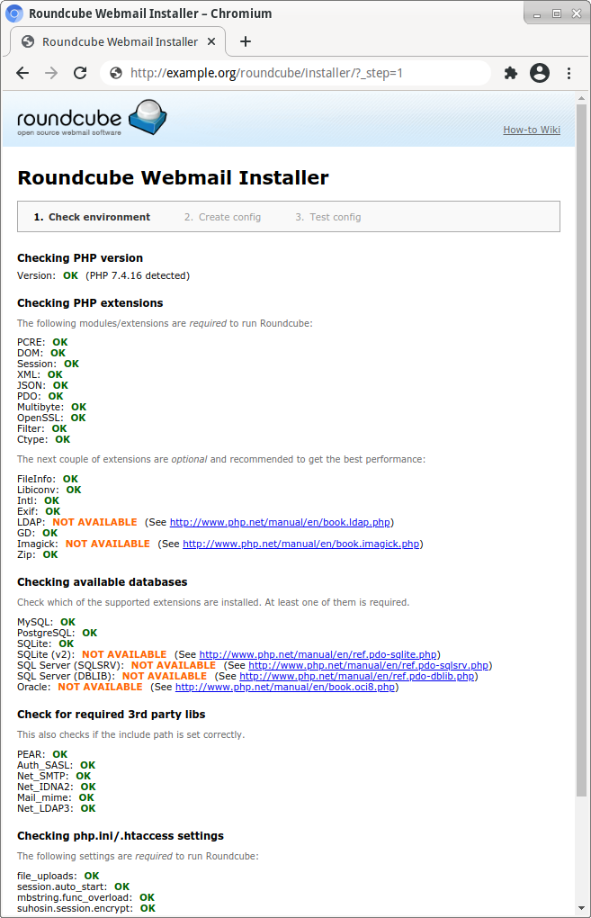Open the Extensions puzzle piece icon
This screenshot has width=591, height=918.
511,73
